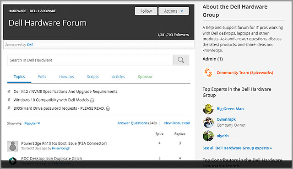Click the 1,381,703 Followers count
Viewport: 293px width, 169px height.
pos(173,35)
